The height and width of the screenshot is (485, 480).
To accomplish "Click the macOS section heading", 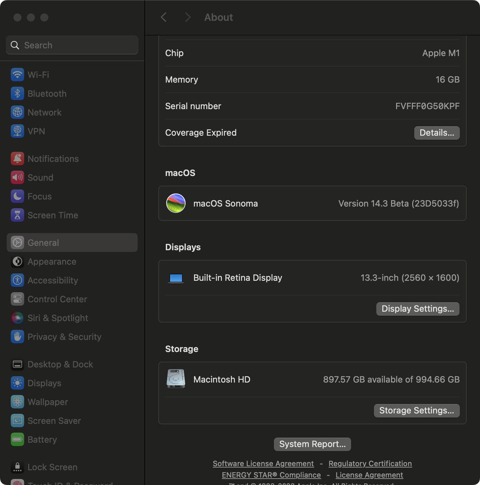I will [180, 173].
